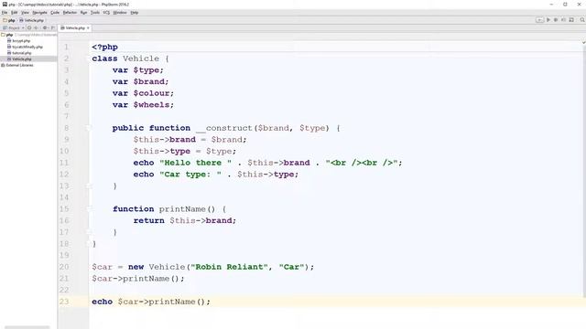Image resolution: width=586 pixels, height=329 pixels.
Task: Open the Edit menu
Action: point(15,12)
